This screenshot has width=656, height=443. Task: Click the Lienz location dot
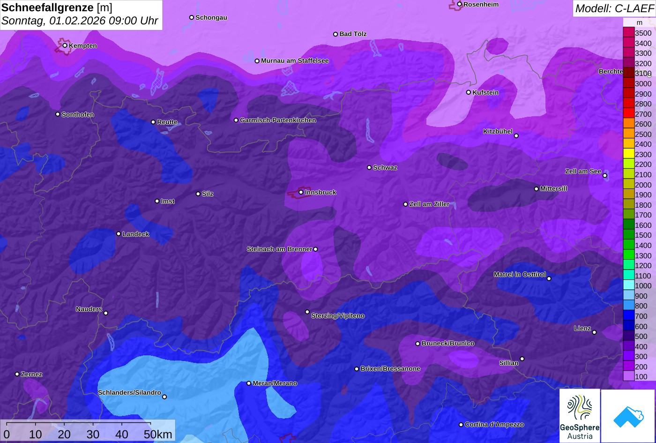pos(594,332)
